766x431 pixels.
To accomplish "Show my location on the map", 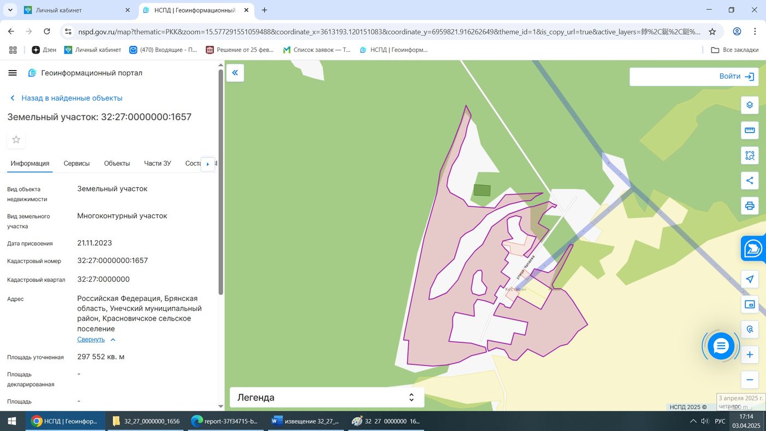I will 750,279.
